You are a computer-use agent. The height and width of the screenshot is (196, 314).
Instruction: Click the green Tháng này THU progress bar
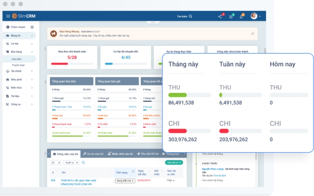point(178,95)
